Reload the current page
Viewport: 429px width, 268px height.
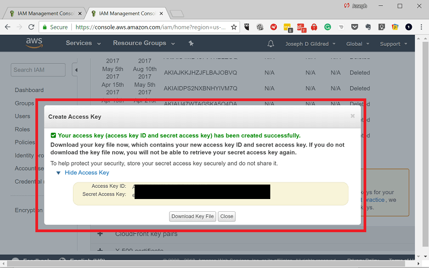click(31, 27)
